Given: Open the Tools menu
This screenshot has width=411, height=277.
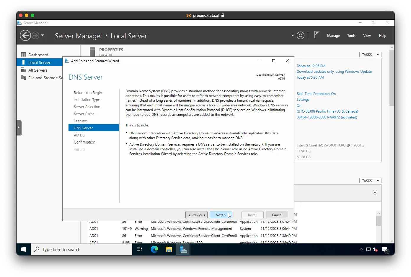Looking at the screenshot, I should tap(351, 36).
